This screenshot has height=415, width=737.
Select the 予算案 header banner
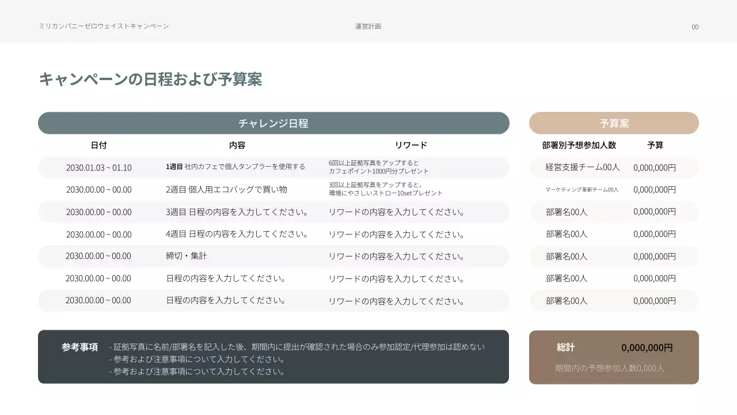point(614,123)
